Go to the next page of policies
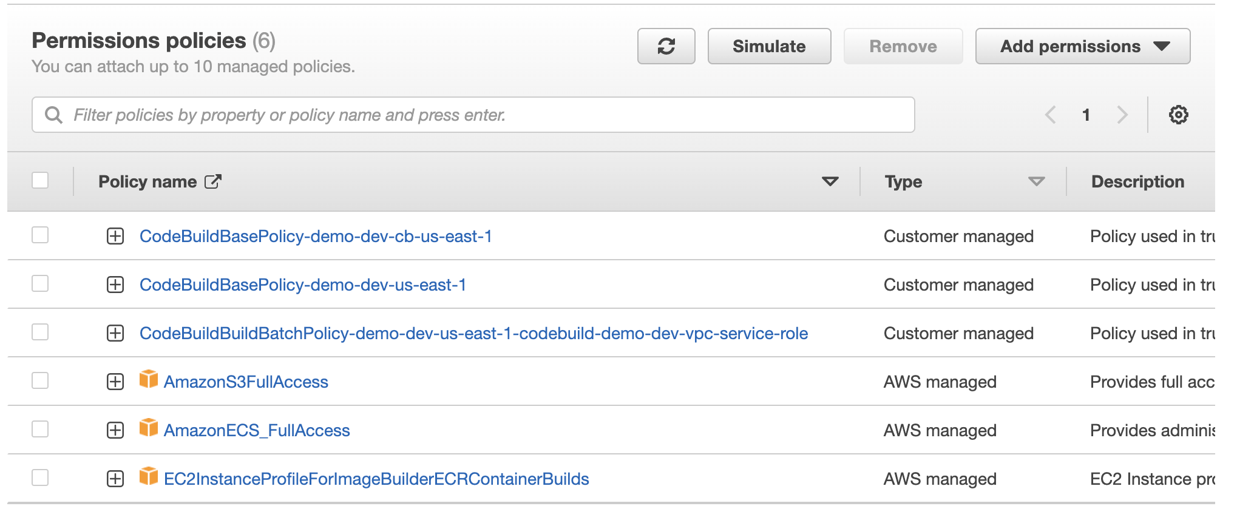The height and width of the screenshot is (523, 1237). tap(1122, 114)
